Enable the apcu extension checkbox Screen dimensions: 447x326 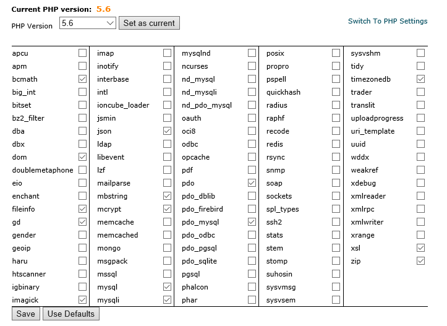click(x=82, y=53)
